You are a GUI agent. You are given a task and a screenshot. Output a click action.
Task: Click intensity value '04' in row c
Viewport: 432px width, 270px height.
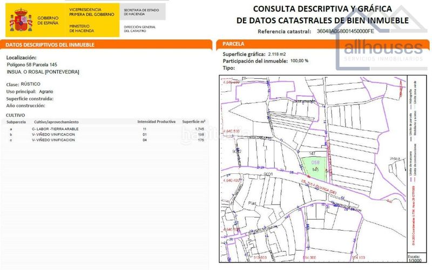click(145, 140)
